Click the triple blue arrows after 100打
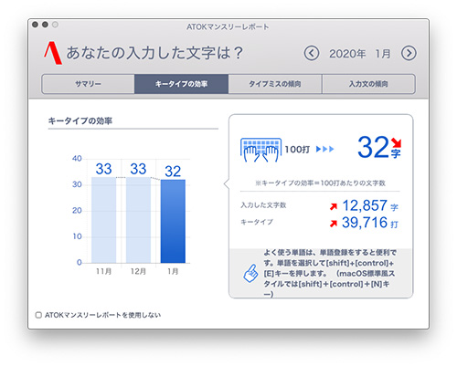Screen dimensions: 457x366 (x=324, y=149)
